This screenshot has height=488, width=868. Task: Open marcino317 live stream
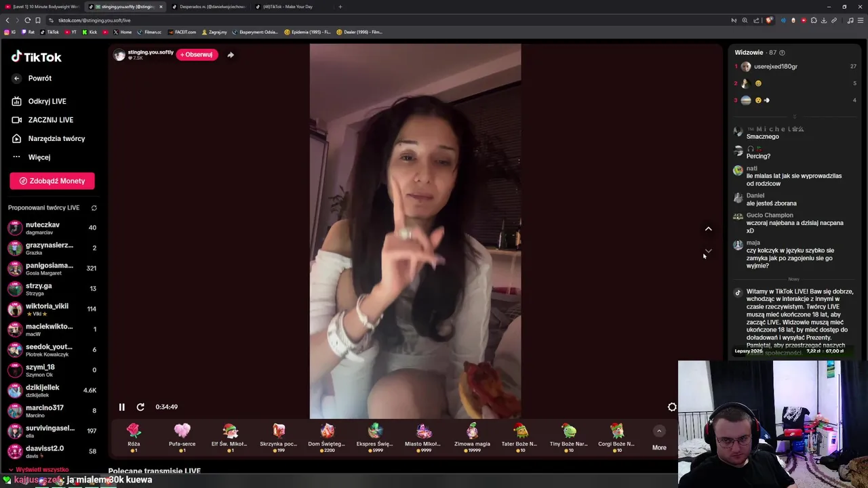52,411
